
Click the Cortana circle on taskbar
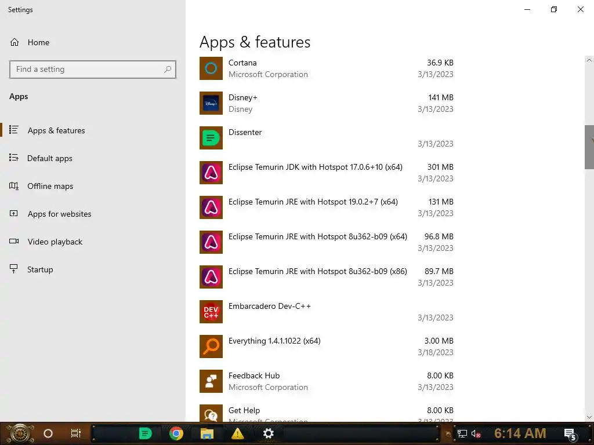[48, 433]
